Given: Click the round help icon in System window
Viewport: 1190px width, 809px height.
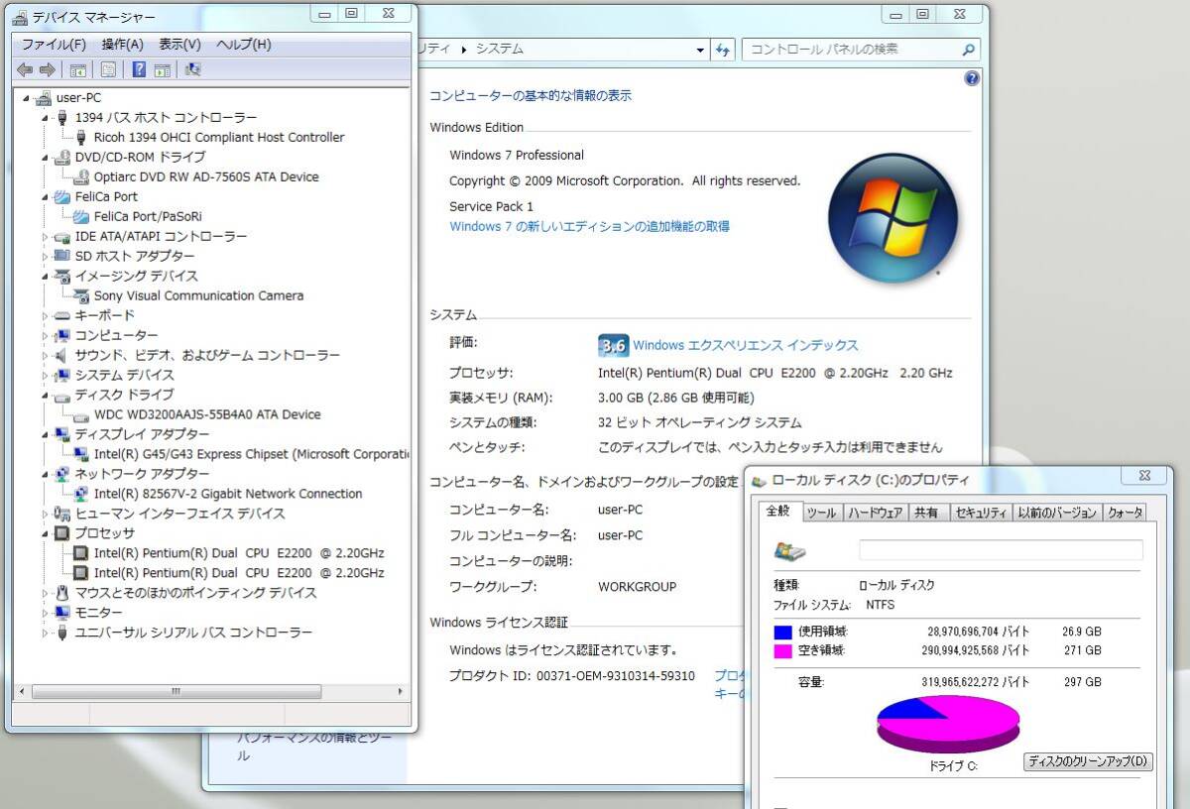Looking at the screenshot, I should pyautogui.click(x=972, y=78).
